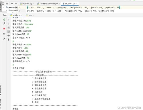
Task: Pin the Run tab
Action: pyautogui.click(x=4, y=38)
